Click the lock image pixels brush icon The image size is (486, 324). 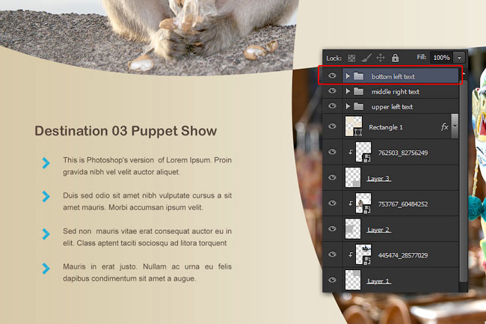click(366, 58)
